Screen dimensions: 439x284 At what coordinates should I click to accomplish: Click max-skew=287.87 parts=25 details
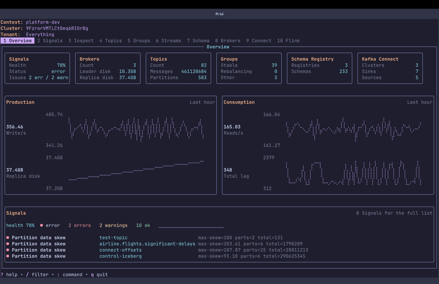click(253, 250)
